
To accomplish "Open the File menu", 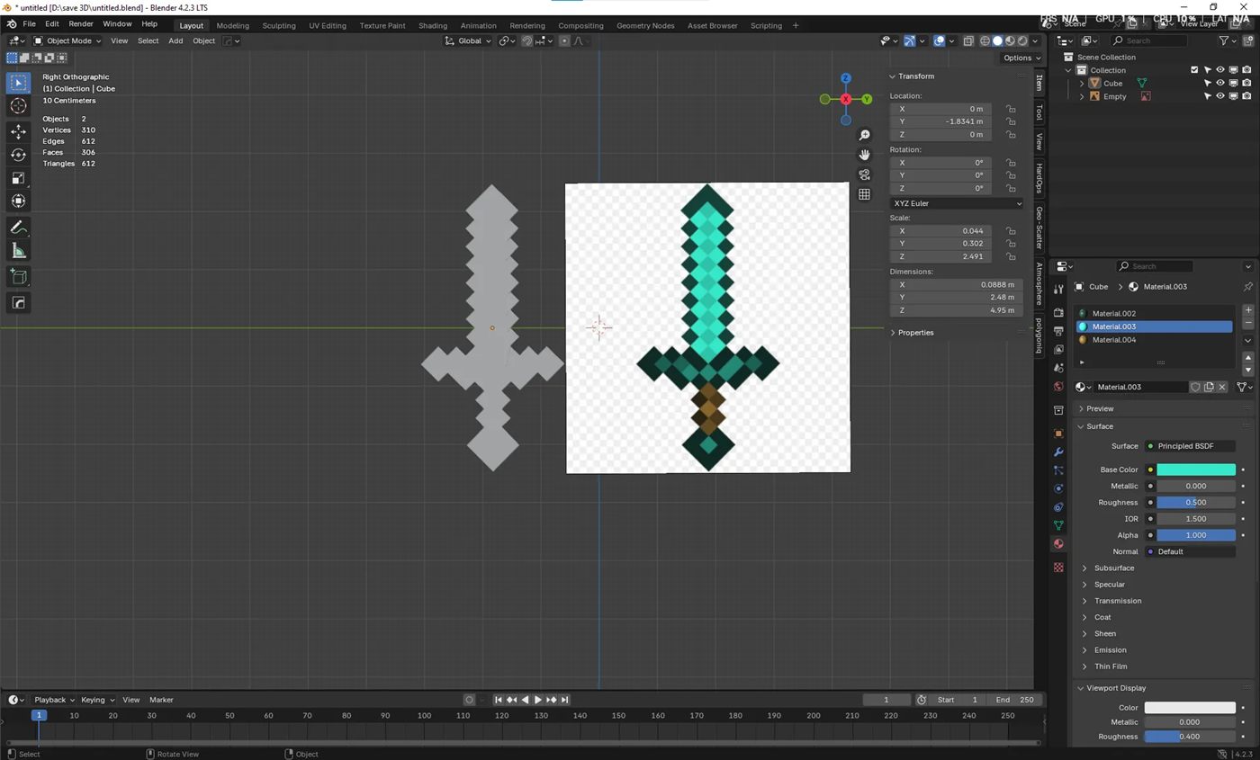I will (x=29, y=23).
